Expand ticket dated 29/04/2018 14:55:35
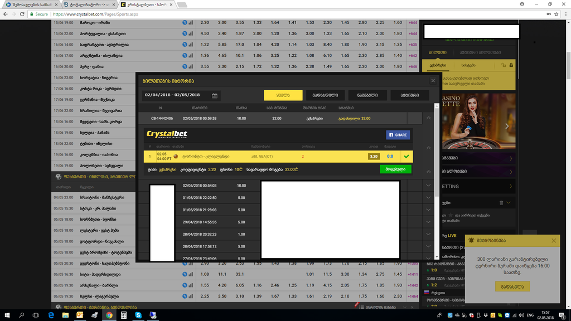The height and width of the screenshot is (321, 571). (x=428, y=222)
